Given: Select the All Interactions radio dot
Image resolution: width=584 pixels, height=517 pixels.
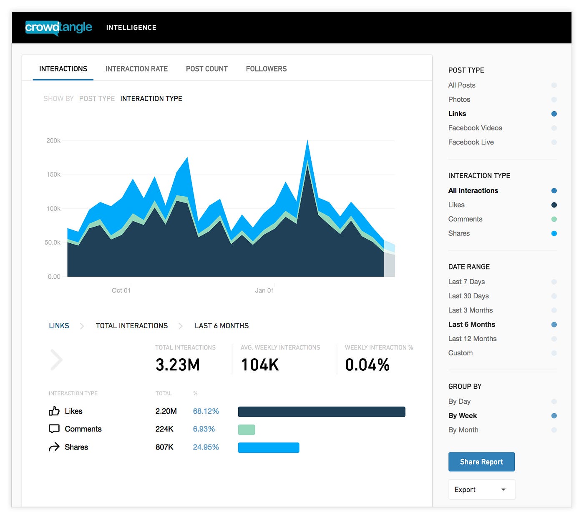Looking at the screenshot, I should coord(554,191).
